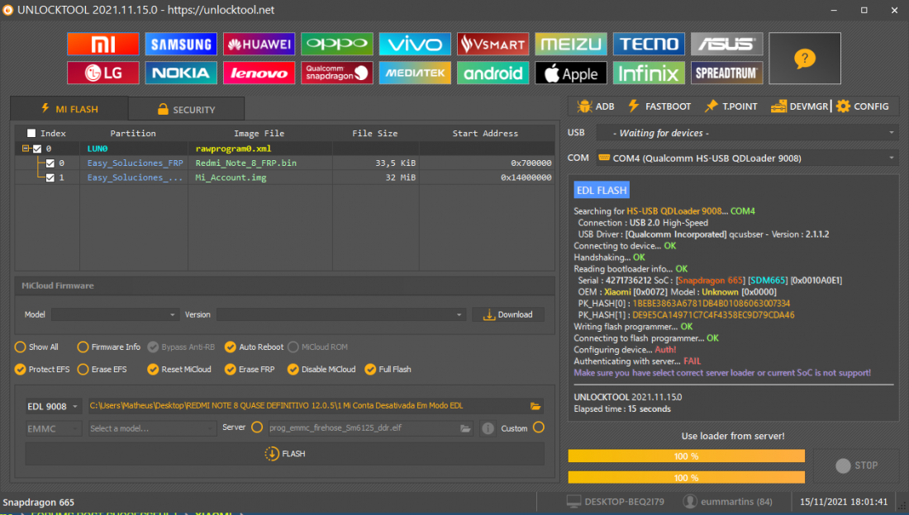Screen dimensions: 909x515
Task: Select the Infinix brand tile
Action: pyautogui.click(x=649, y=73)
